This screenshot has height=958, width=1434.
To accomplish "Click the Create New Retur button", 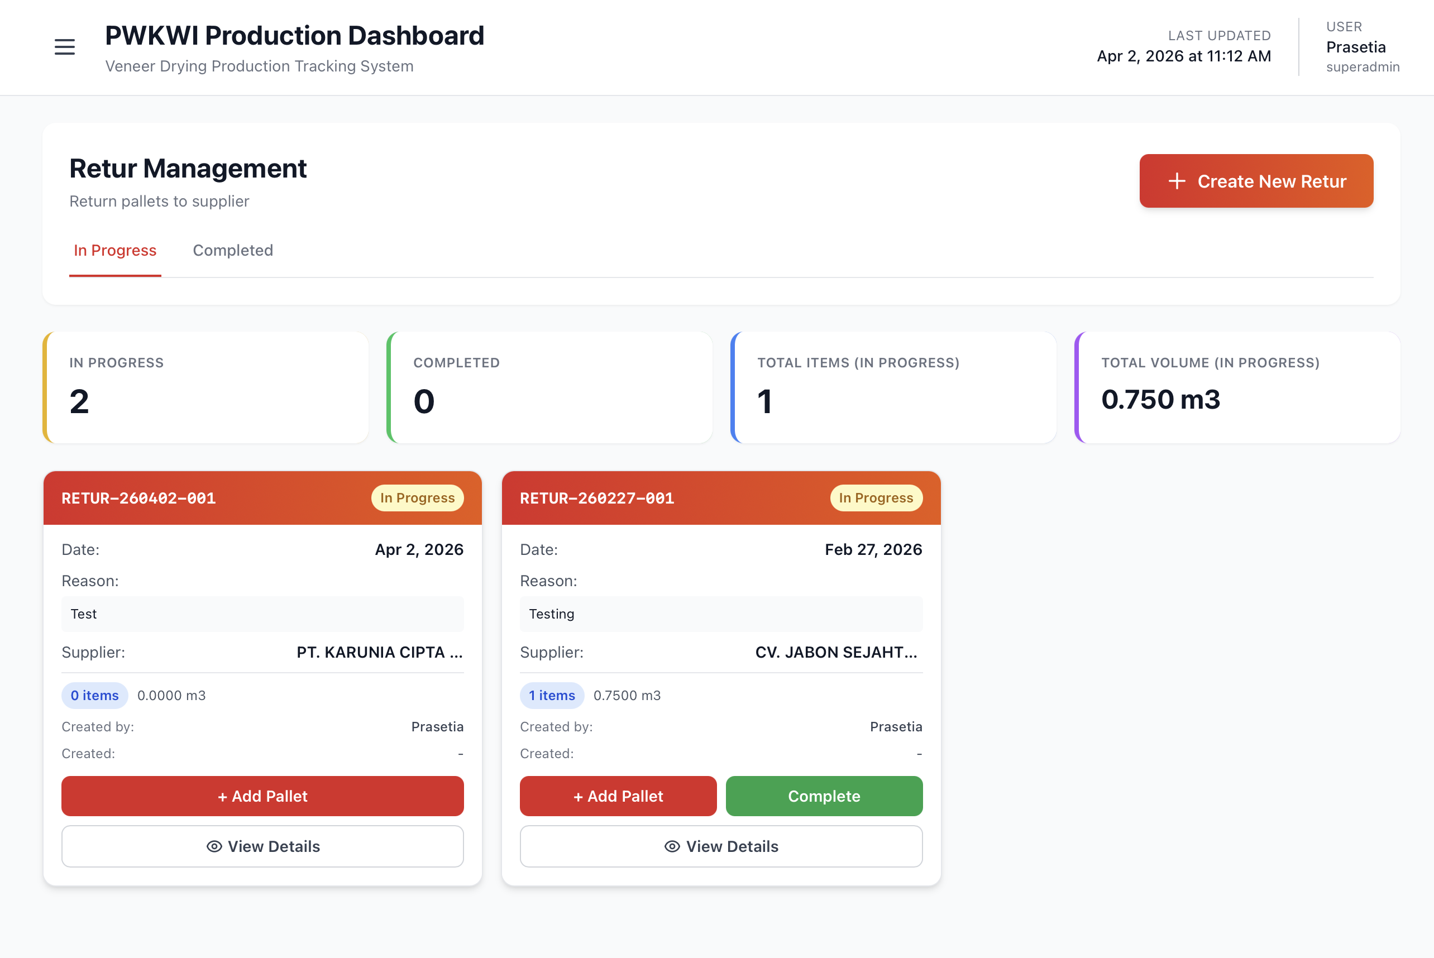I will click(1256, 181).
